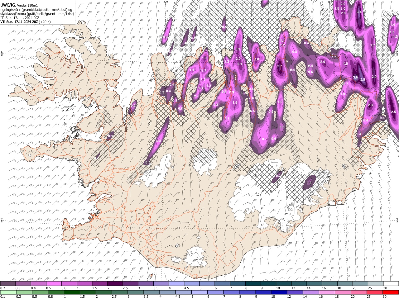Click the 'VT: Sun. 17.11.2024 20Z' valid time
This screenshot has height=299, width=399.
(19, 22)
